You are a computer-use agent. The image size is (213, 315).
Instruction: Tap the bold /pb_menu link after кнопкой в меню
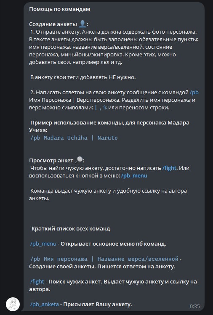point(134,175)
